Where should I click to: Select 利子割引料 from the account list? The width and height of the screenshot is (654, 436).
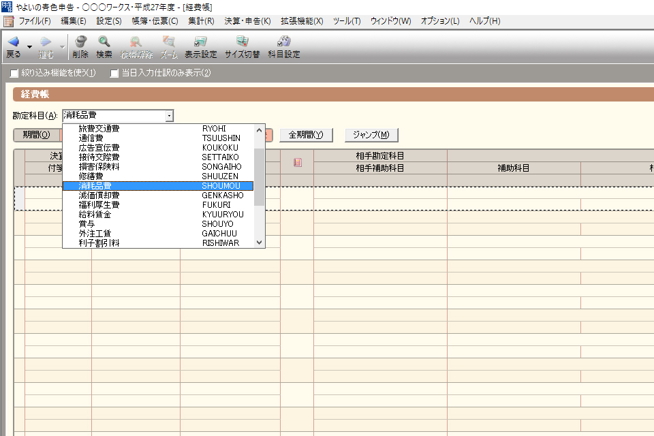pyautogui.click(x=158, y=243)
